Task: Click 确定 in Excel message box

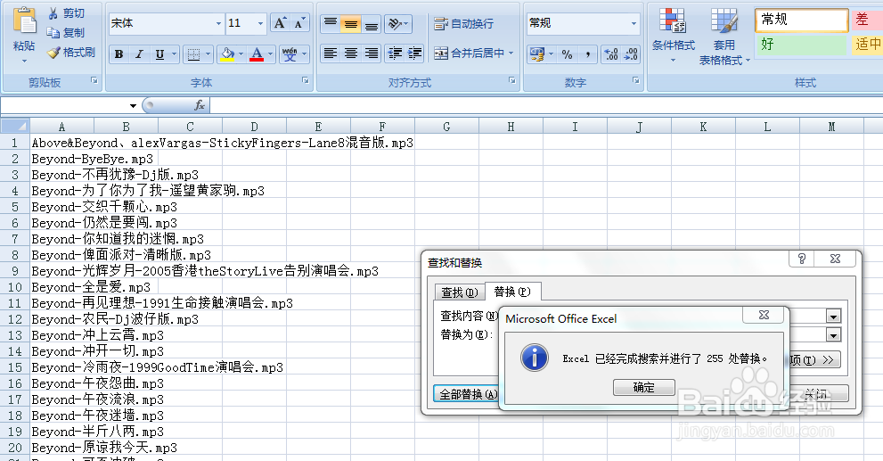Action: 643,387
